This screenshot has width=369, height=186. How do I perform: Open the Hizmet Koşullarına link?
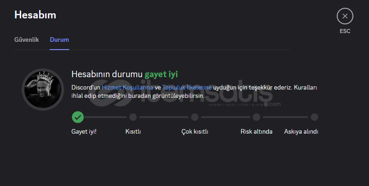(x=127, y=87)
